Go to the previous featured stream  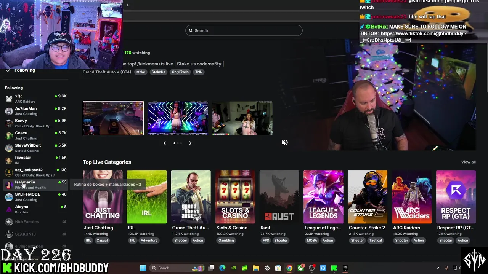click(x=164, y=143)
